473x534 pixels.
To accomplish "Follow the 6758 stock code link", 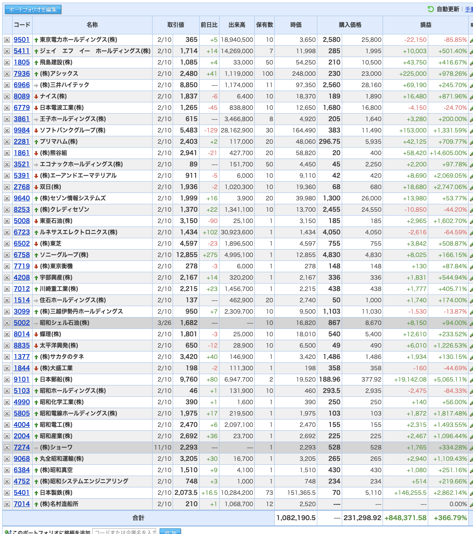I will click(22, 255).
